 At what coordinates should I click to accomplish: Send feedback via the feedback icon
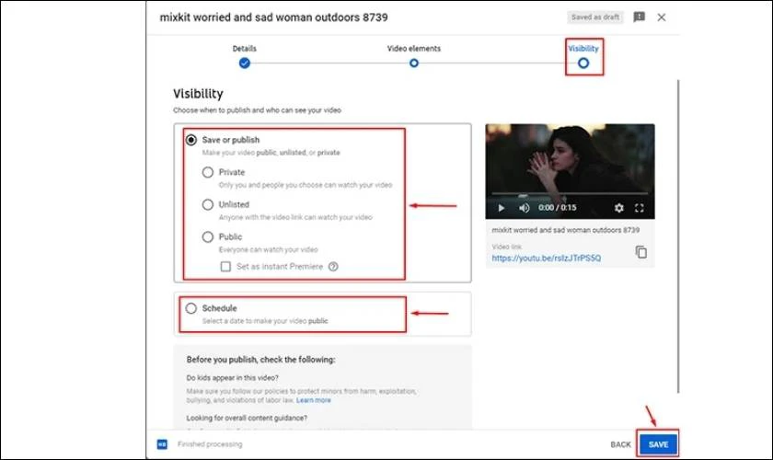(x=639, y=17)
